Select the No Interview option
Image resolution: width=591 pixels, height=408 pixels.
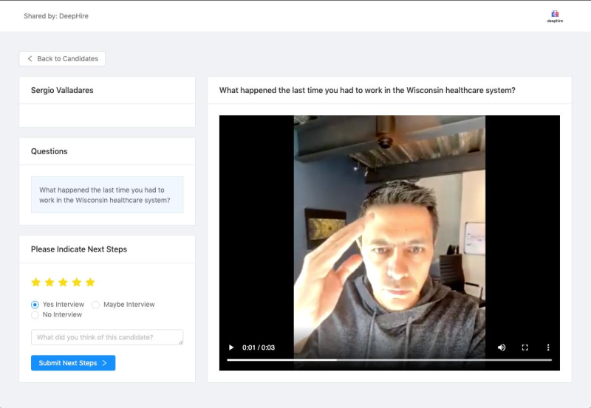tap(57, 314)
